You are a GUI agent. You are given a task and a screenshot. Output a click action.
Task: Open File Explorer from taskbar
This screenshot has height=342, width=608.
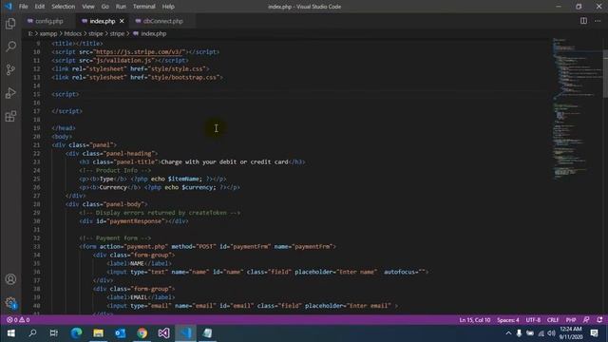pyautogui.click(x=98, y=333)
